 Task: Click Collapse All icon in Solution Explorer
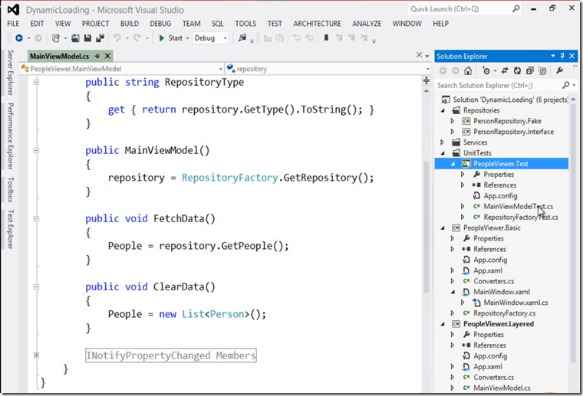pyautogui.click(x=530, y=70)
